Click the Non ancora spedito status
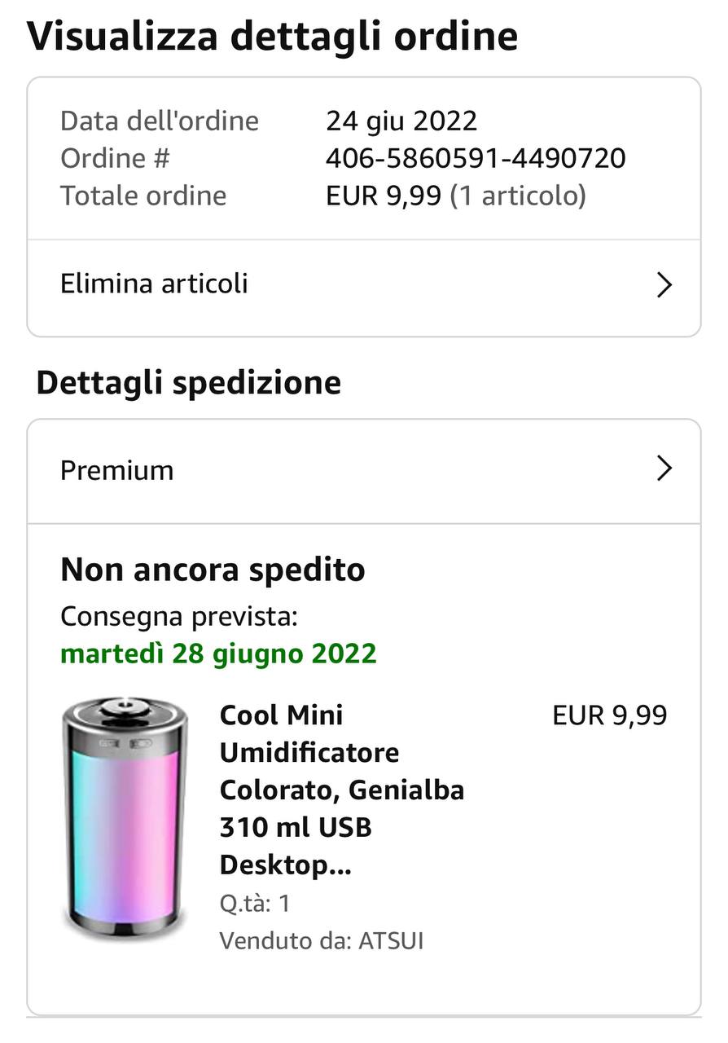The width and height of the screenshot is (728, 1043). (x=213, y=570)
